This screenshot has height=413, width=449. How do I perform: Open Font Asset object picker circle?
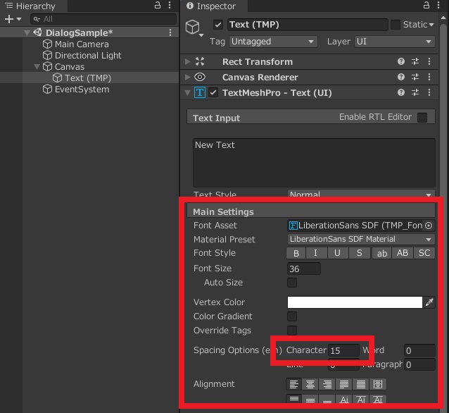[x=429, y=226]
